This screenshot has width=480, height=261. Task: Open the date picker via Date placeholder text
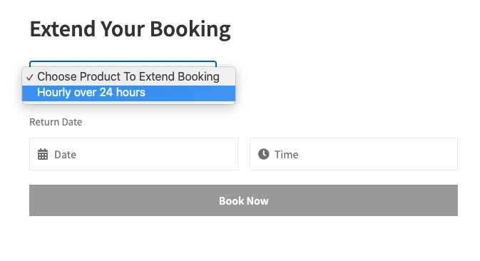(x=65, y=155)
